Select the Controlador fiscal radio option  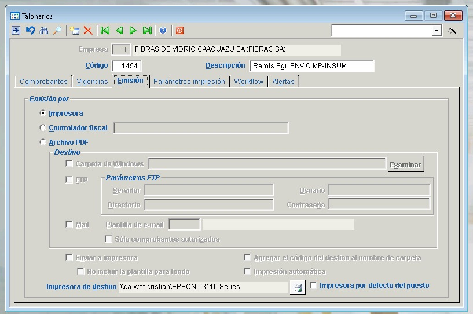(43, 128)
